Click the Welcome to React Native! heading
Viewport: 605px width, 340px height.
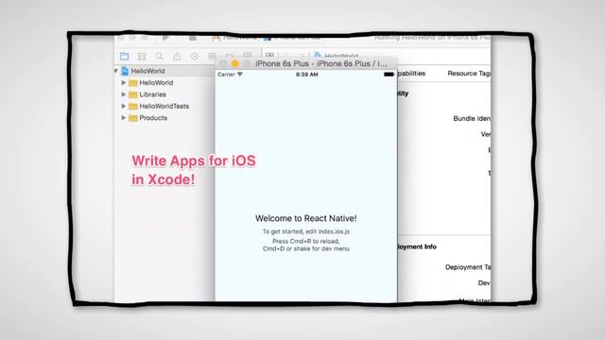[306, 218]
